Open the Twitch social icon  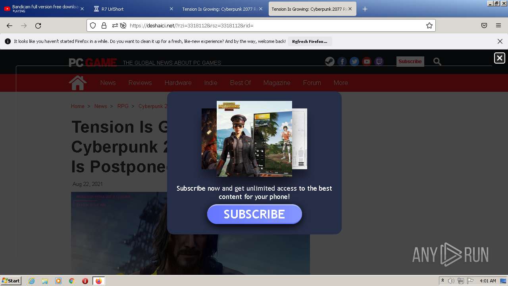pyautogui.click(x=379, y=62)
